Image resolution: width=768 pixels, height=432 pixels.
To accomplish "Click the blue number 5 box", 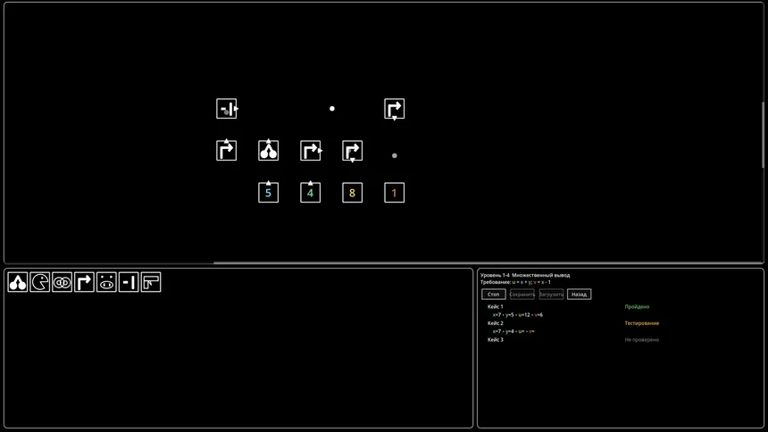I will pyautogui.click(x=269, y=192).
